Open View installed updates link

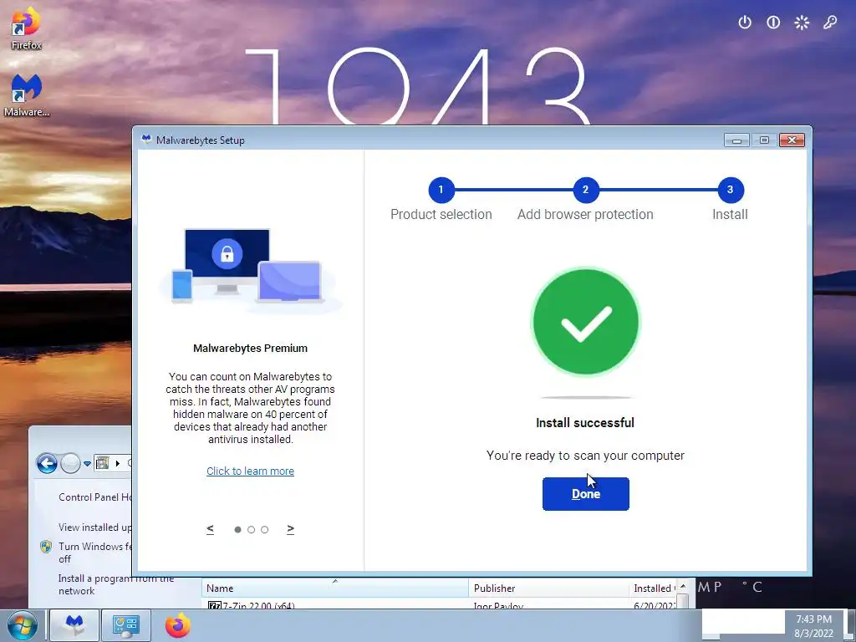[x=95, y=527]
